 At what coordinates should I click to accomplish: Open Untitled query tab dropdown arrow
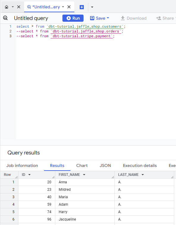pyautogui.click(x=63, y=7)
